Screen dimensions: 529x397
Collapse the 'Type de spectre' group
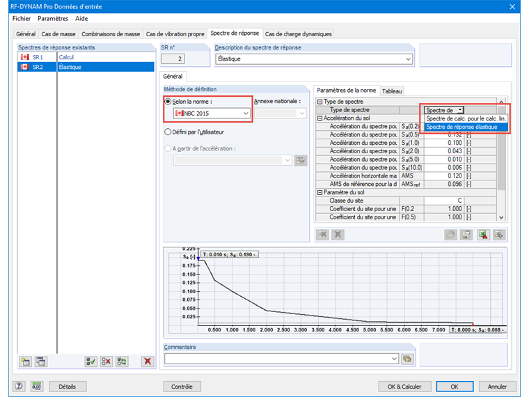pos(319,102)
